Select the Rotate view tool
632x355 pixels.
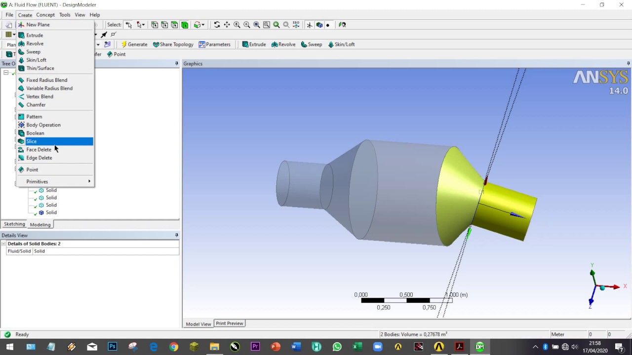[217, 25]
